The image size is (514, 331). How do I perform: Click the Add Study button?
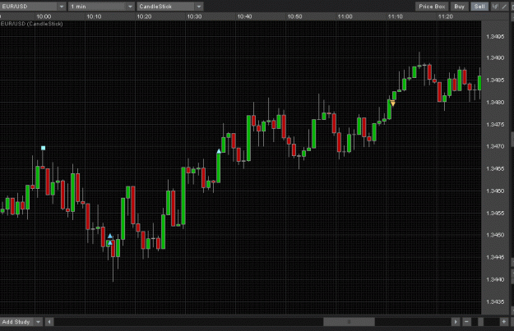coord(16,322)
